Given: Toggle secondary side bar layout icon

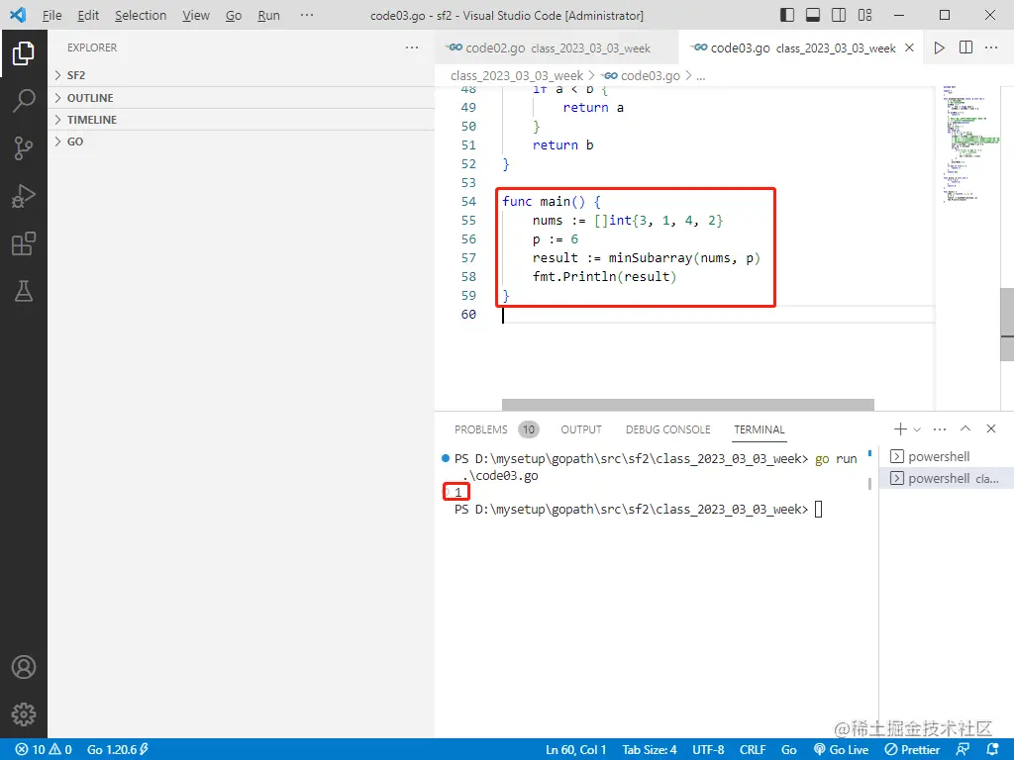Looking at the screenshot, I should click(839, 15).
